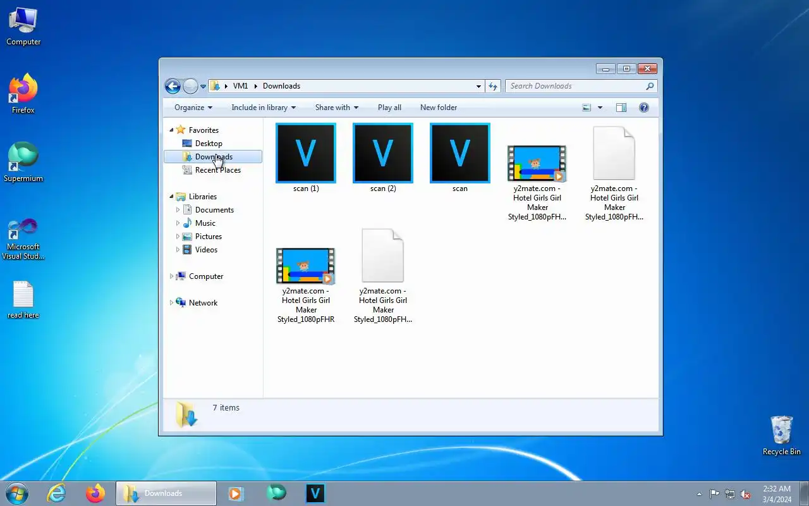Click the muted volume tray icon
The width and height of the screenshot is (809, 506).
[x=745, y=494]
